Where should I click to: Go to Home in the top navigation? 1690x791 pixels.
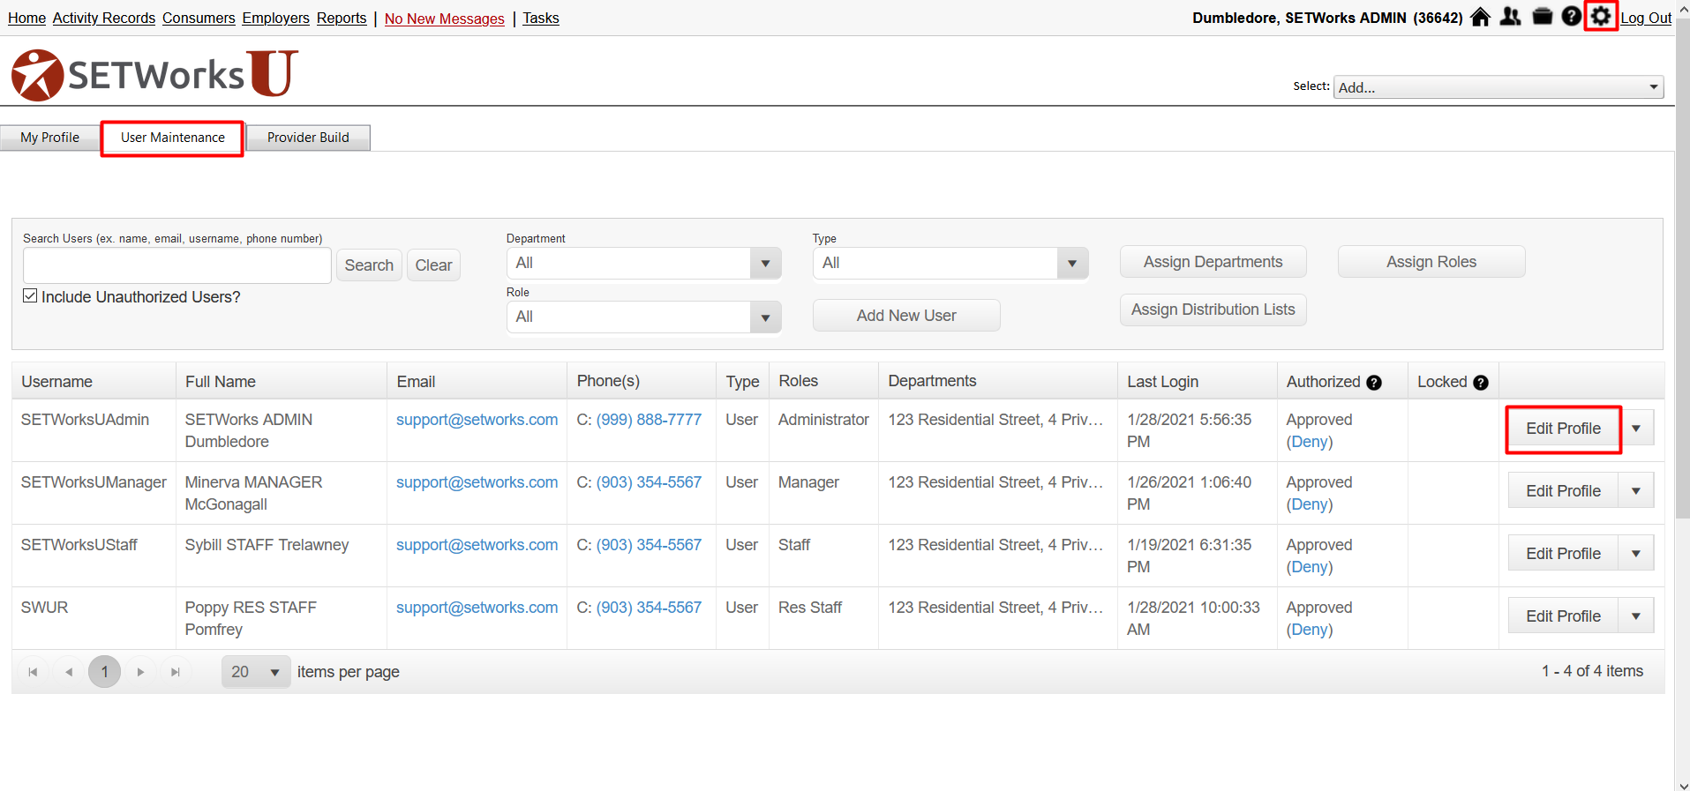26,19
